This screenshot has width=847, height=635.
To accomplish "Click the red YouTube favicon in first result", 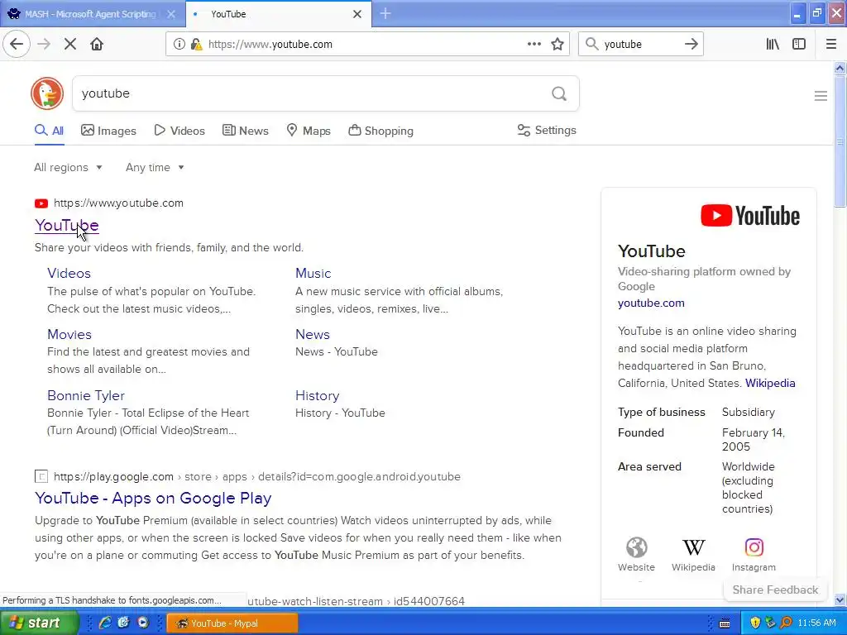I will 41,203.
